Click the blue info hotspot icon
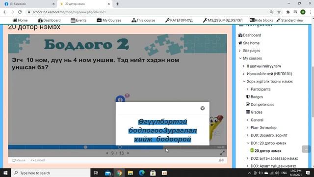The image size is (314, 177). [120, 99]
